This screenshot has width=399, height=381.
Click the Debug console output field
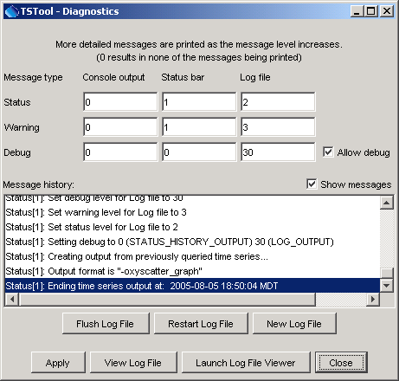pos(120,152)
